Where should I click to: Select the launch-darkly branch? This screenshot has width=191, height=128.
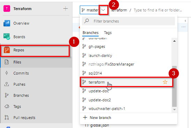coord(126,56)
